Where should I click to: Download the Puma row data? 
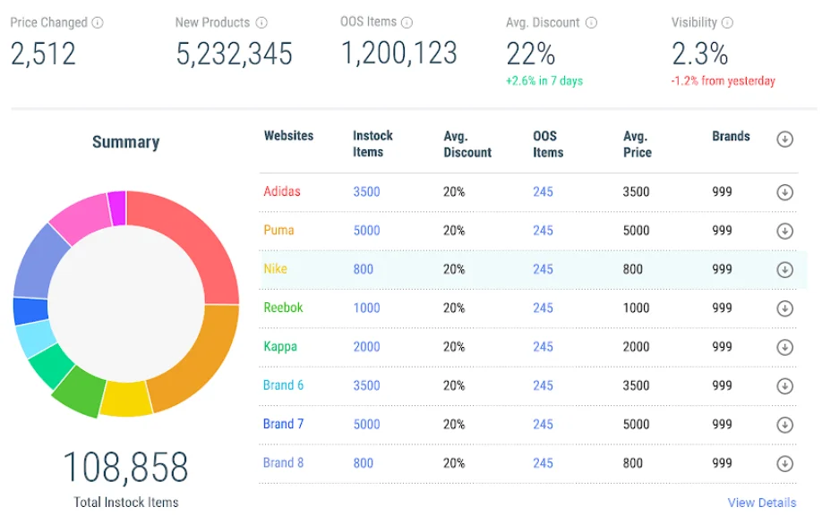pyautogui.click(x=785, y=231)
